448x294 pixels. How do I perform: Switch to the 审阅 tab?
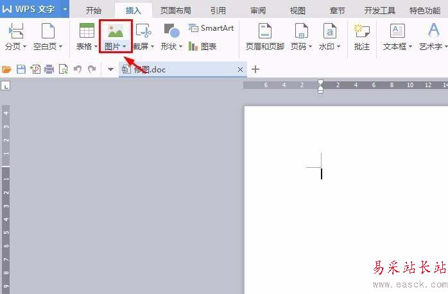[x=258, y=10]
